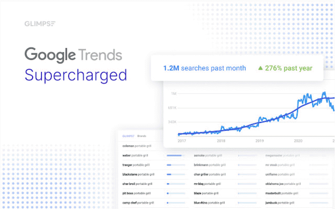Choose mr bbq portable grill

pos(207,184)
